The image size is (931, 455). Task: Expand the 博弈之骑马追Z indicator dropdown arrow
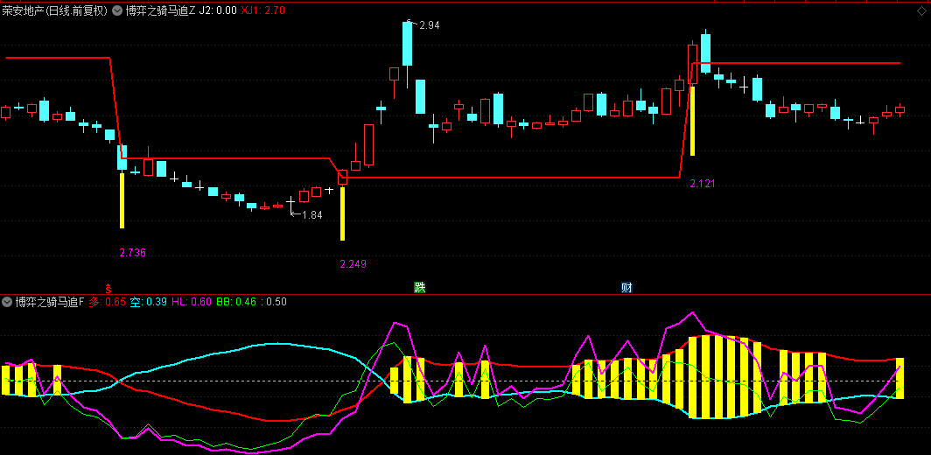[x=117, y=10]
